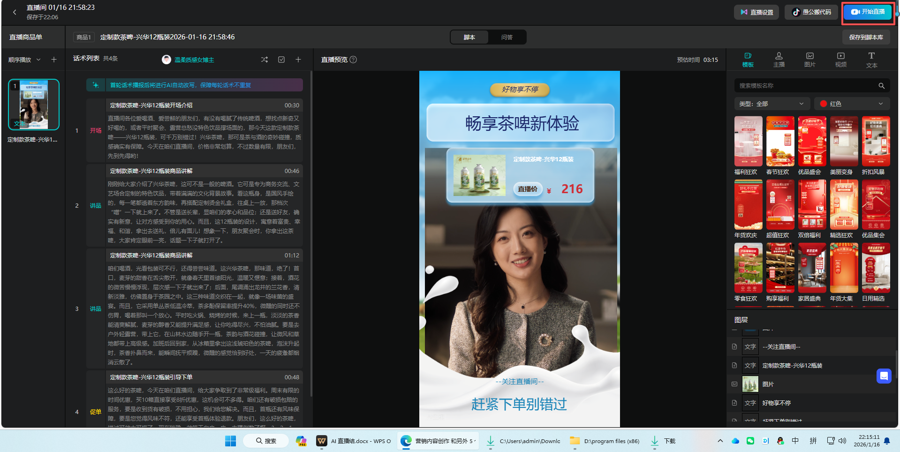
Task: Add a new script with the plus icon
Action: point(298,60)
